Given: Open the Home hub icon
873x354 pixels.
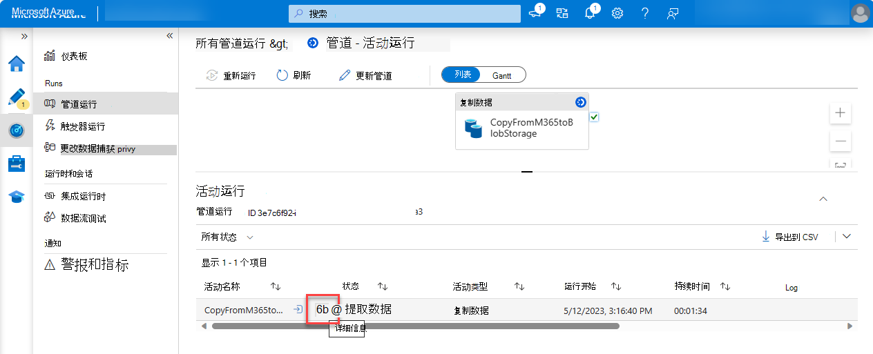Looking at the screenshot, I should point(17,64).
